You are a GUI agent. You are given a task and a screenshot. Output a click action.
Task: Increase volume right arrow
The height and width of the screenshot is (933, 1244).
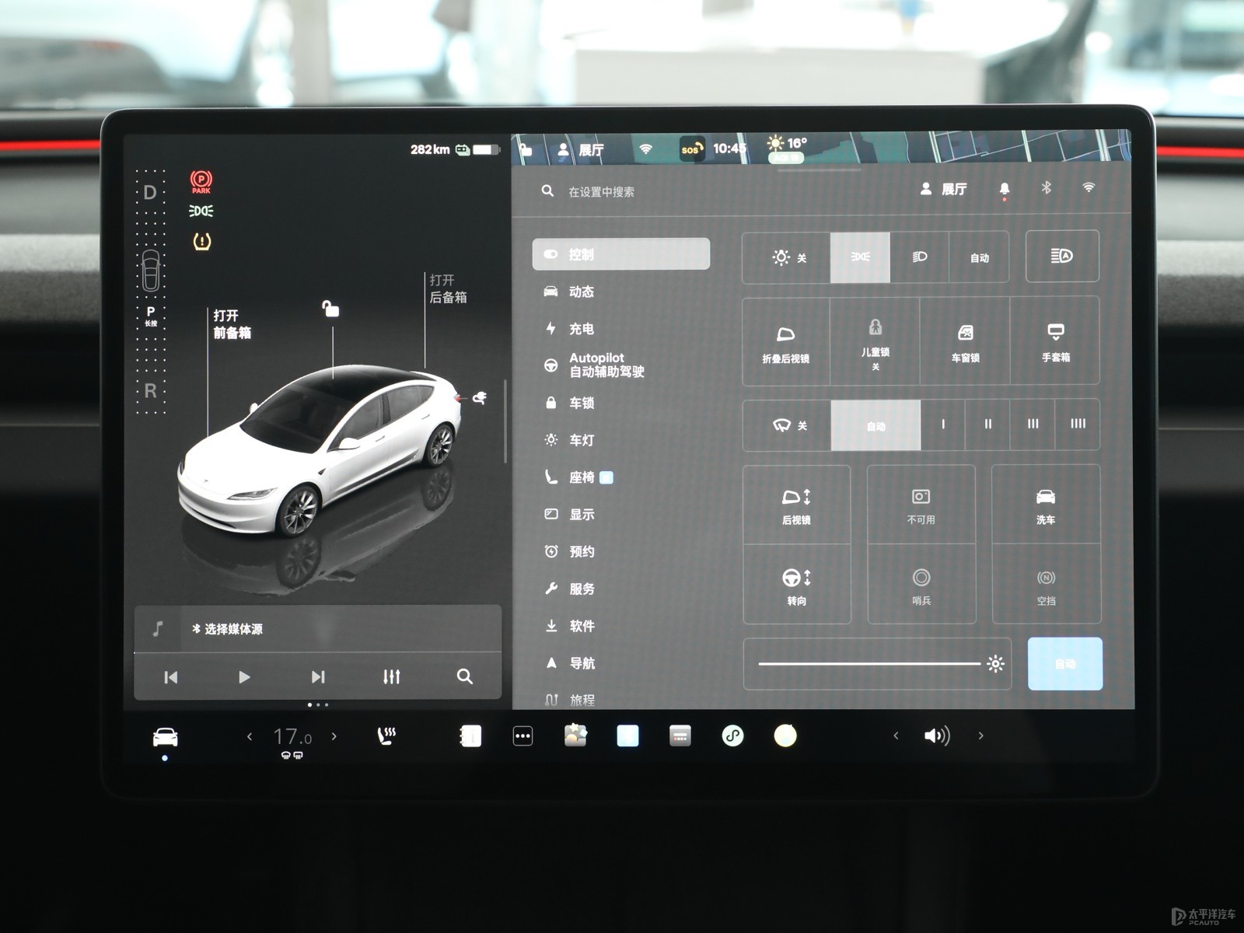[x=980, y=736]
